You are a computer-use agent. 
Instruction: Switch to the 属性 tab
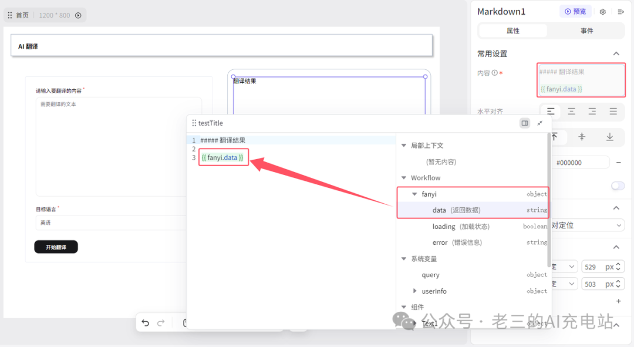(x=512, y=31)
